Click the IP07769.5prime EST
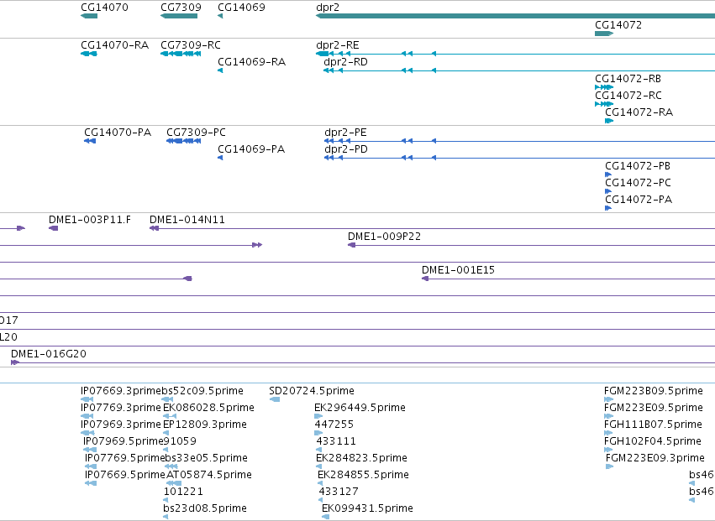The image size is (715, 521). click(91, 466)
